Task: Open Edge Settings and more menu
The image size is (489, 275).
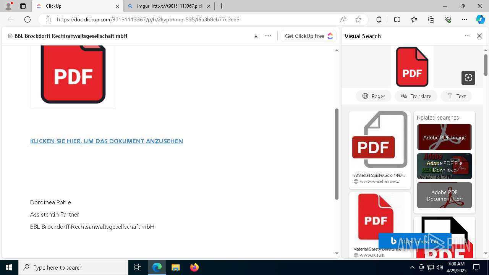Action: (x=465, y=19)
